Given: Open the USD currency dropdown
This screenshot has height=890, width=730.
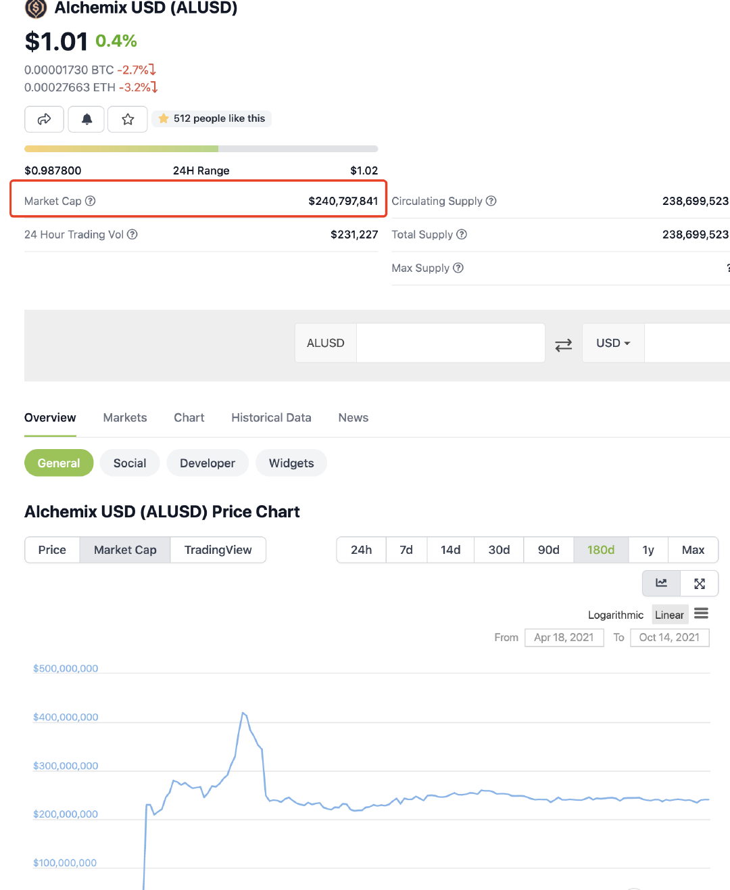Looking at the screenshot, I should pyautogui.click(x=612, y=343).
